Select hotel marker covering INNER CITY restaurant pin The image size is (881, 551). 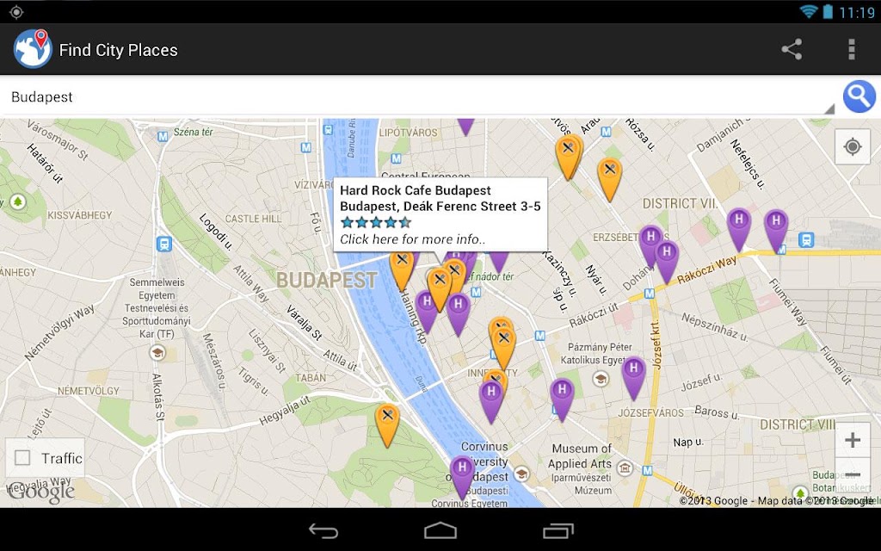[x=491, y=401]
